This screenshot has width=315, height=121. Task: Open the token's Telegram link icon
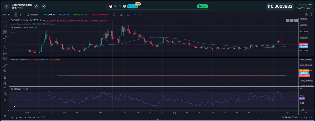(x=111, y=6)
